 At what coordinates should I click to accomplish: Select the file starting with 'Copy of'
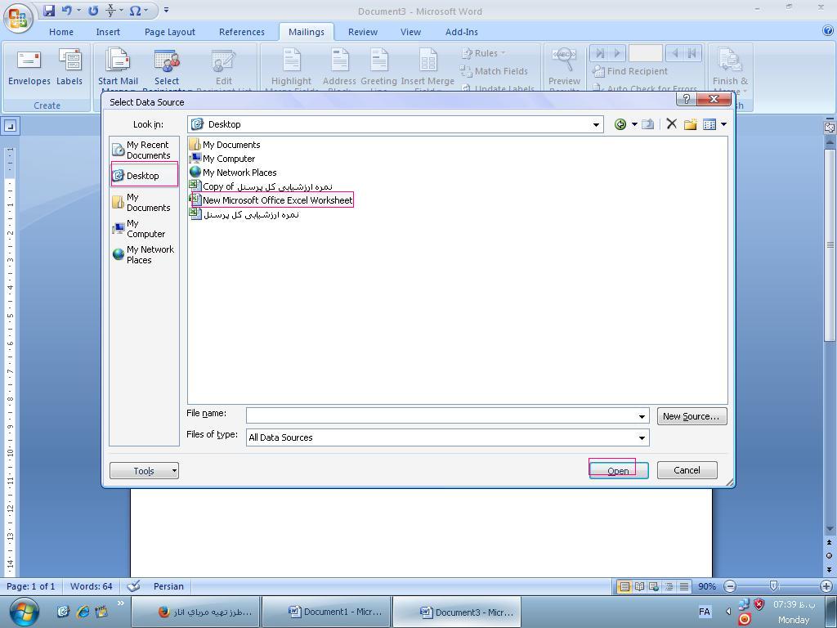(261, 186)
